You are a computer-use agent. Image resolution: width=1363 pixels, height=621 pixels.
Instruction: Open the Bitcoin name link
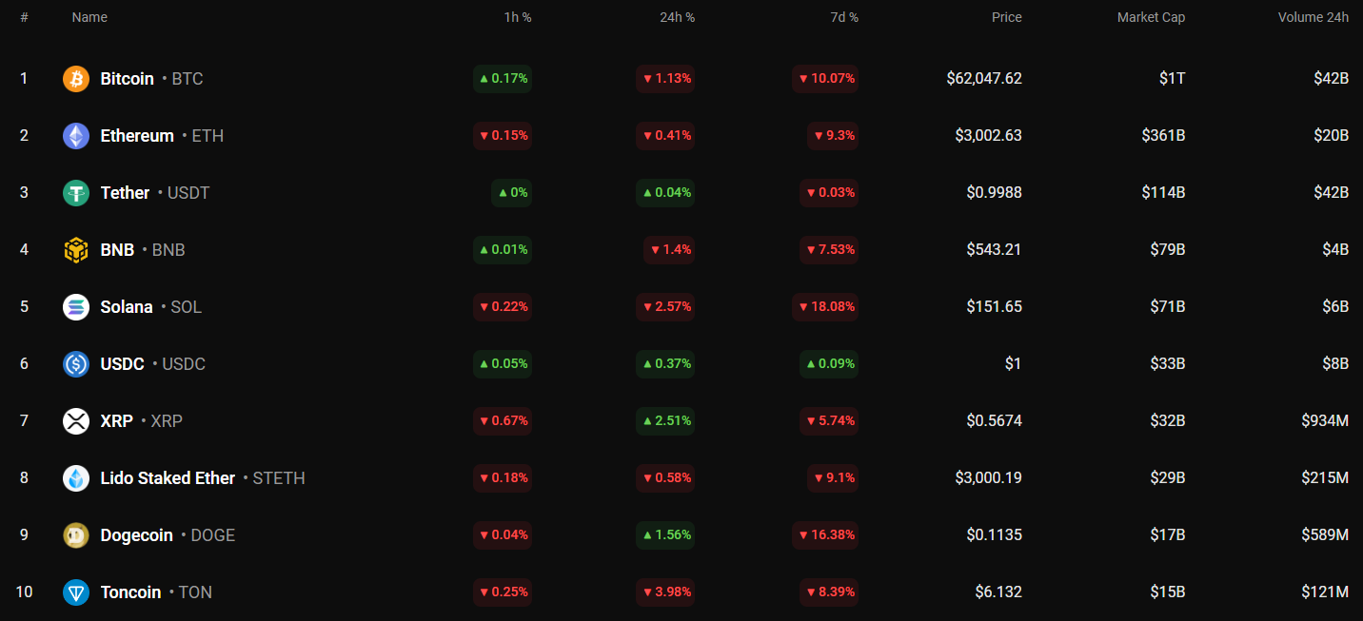(x=127, y=79)
